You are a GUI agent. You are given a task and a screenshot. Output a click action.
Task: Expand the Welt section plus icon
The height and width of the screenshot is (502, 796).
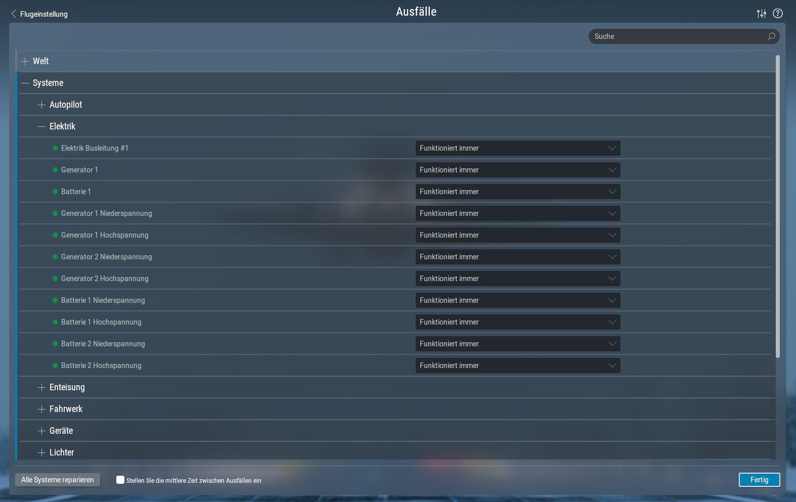tap(25, 61)
